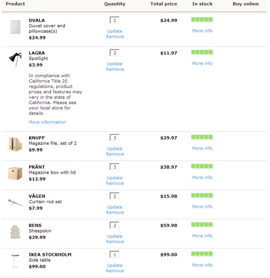Open the PRÄNT magazine box image
Viewport: 270px width, 278px height.
tap(15, 173)
